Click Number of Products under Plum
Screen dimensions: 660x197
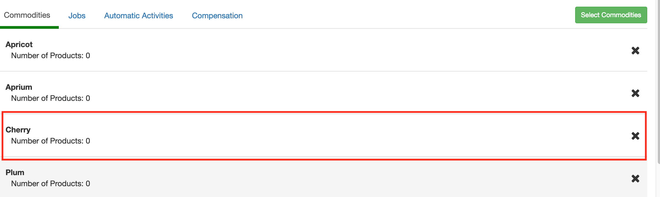[x=50, y=183]
